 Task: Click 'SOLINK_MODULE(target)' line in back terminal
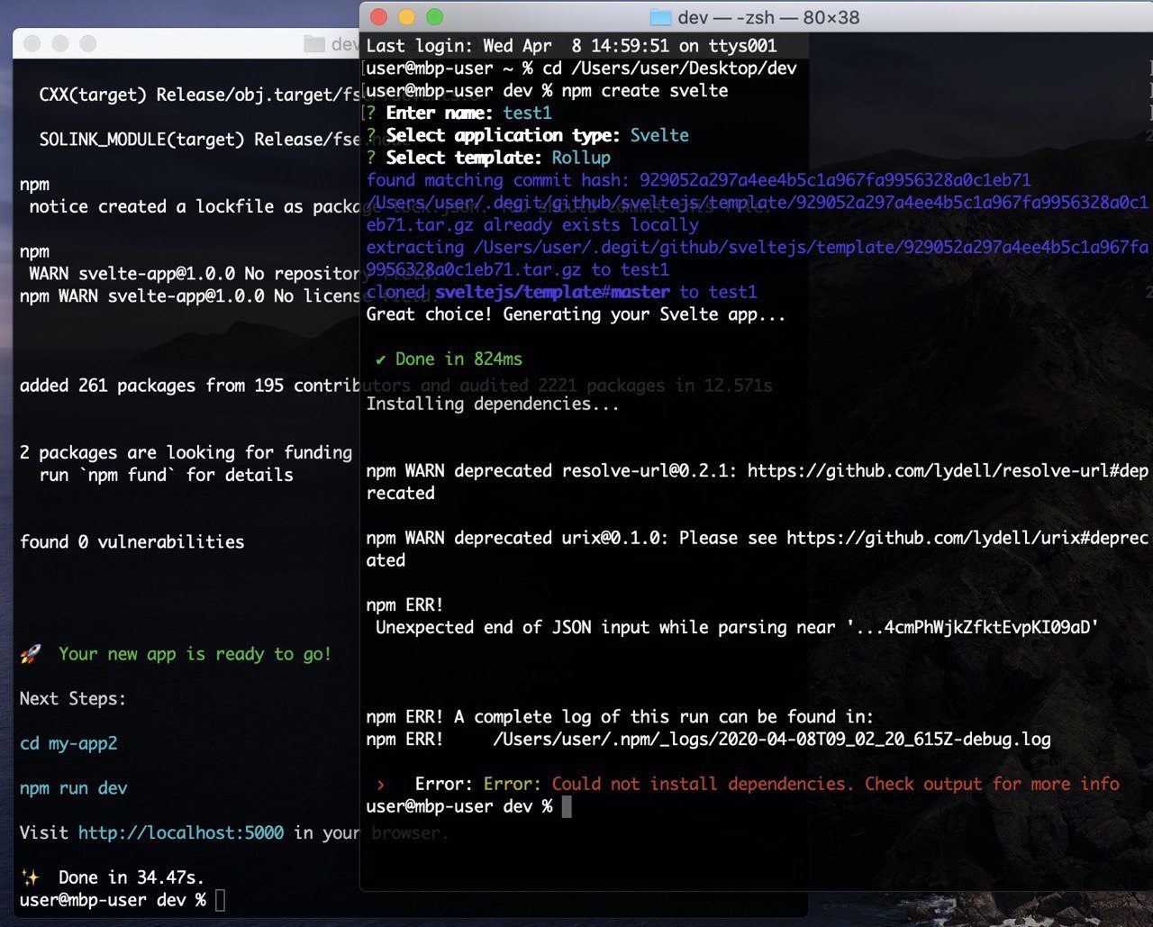coord(200,140)
